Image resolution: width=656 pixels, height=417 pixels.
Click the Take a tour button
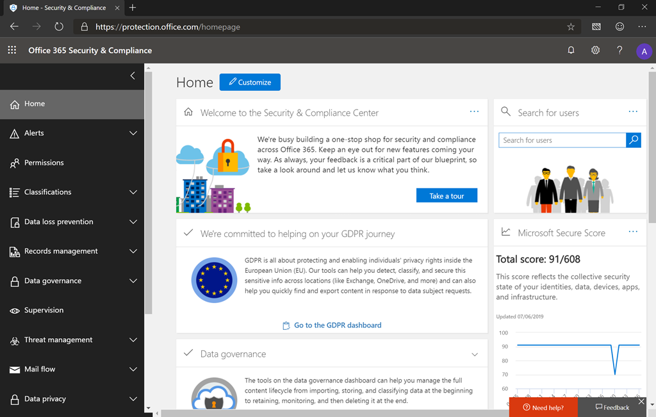447,195
